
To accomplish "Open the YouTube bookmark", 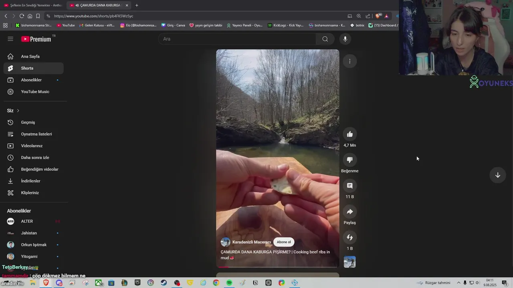I will tap(66, 25).
